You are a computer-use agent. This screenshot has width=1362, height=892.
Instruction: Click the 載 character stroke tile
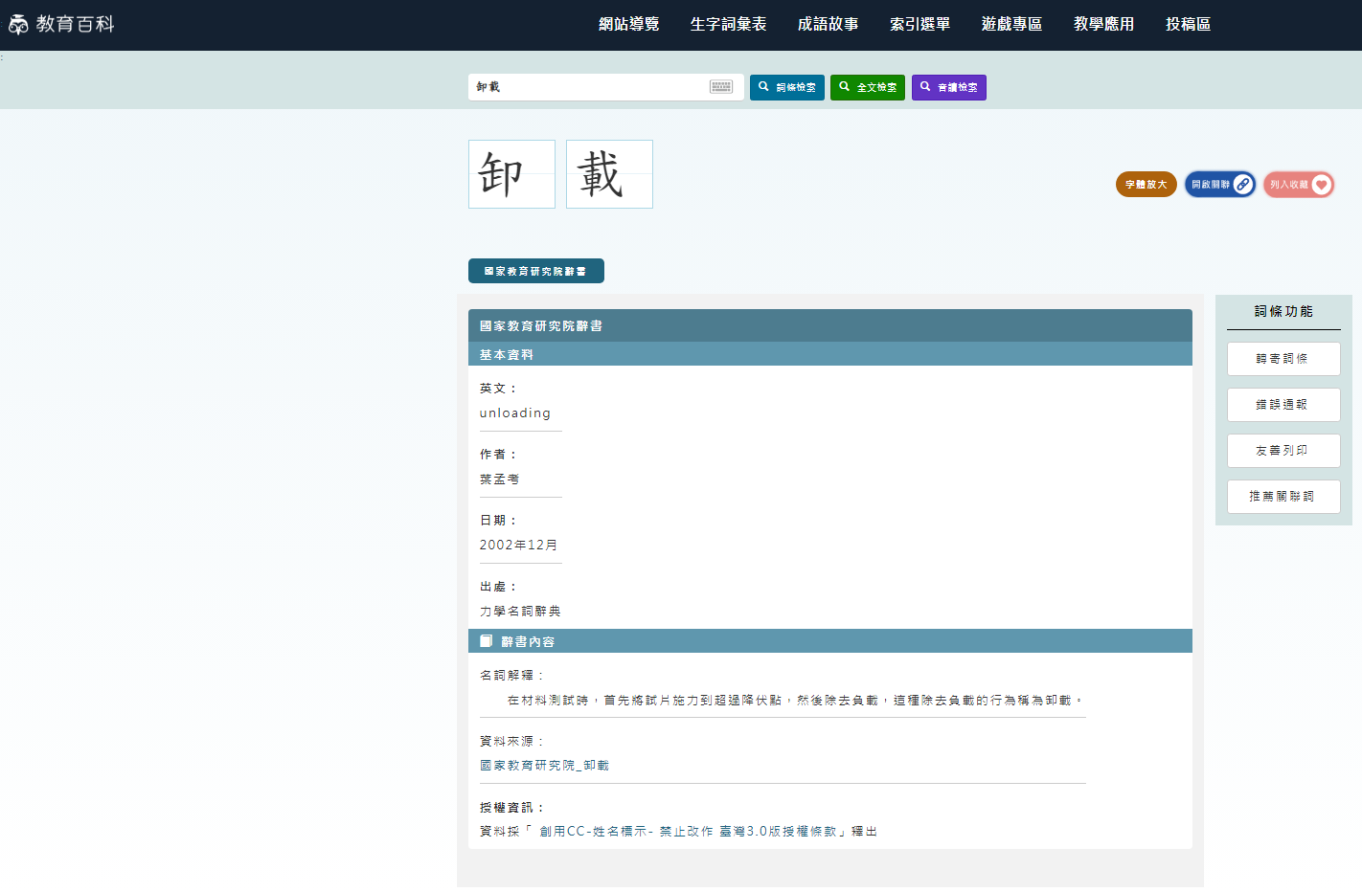tap(609, 174)
